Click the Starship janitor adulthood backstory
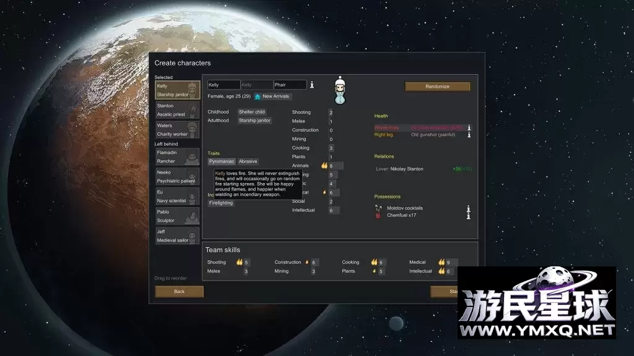This screenshot has height=356, width=634. pos(254,121)
